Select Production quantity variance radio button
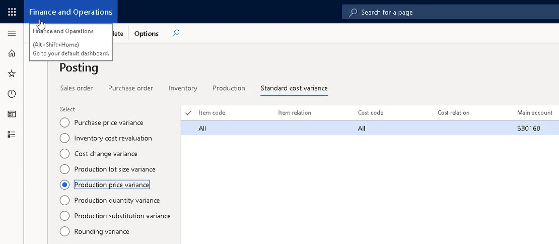 click(64, 201)
